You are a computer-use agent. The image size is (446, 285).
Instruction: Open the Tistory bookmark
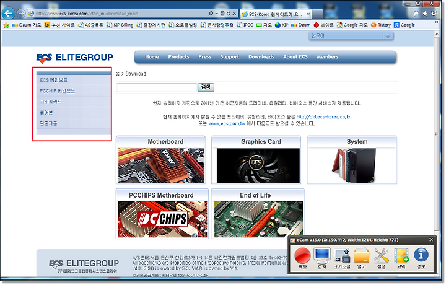tap(381, 25)
